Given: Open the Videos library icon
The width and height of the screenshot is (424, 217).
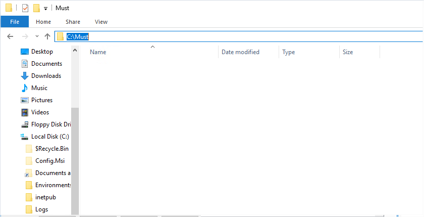Looking at the screenshot, I should point(25,112).
